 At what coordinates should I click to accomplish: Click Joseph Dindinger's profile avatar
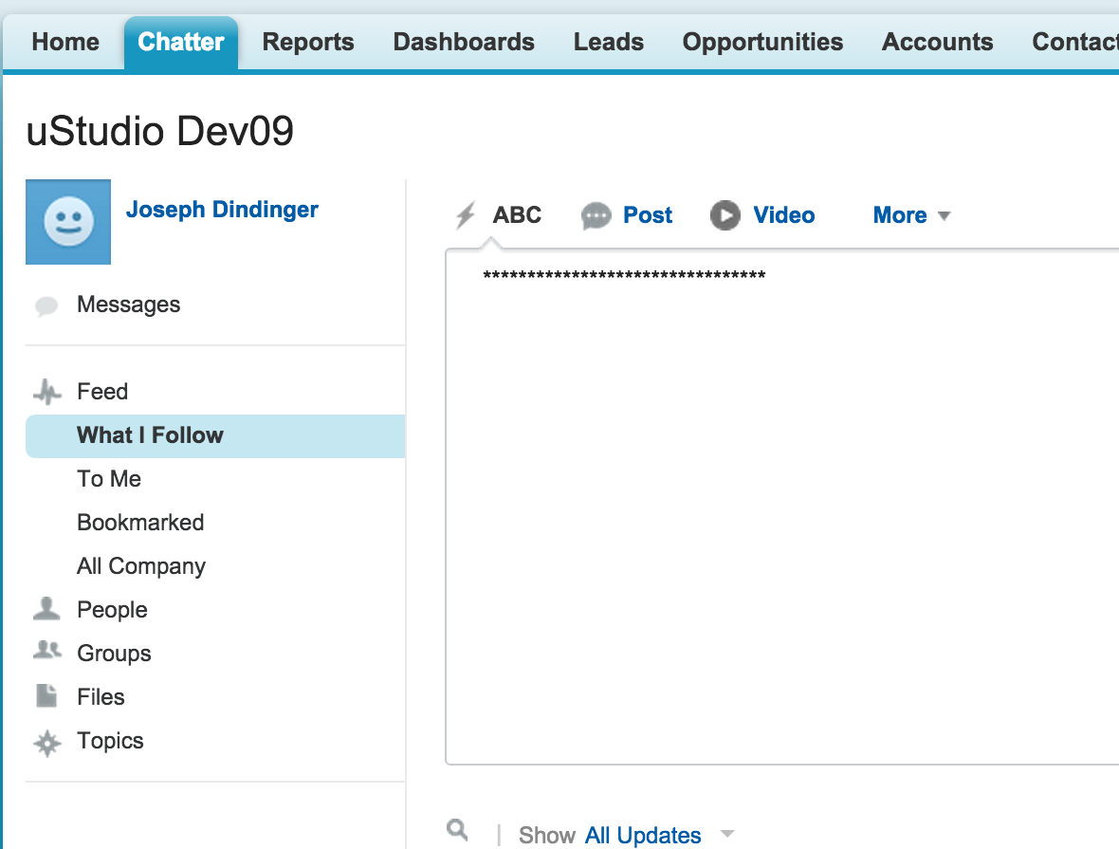(x=68, y=222)
